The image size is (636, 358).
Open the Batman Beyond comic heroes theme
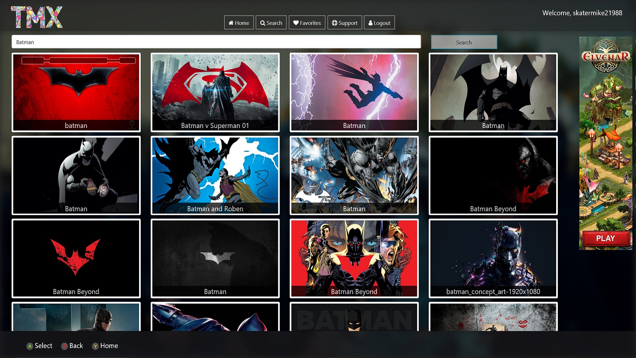tap(354, 258)
